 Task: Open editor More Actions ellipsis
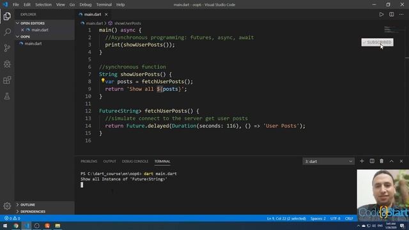pos(401,14)
